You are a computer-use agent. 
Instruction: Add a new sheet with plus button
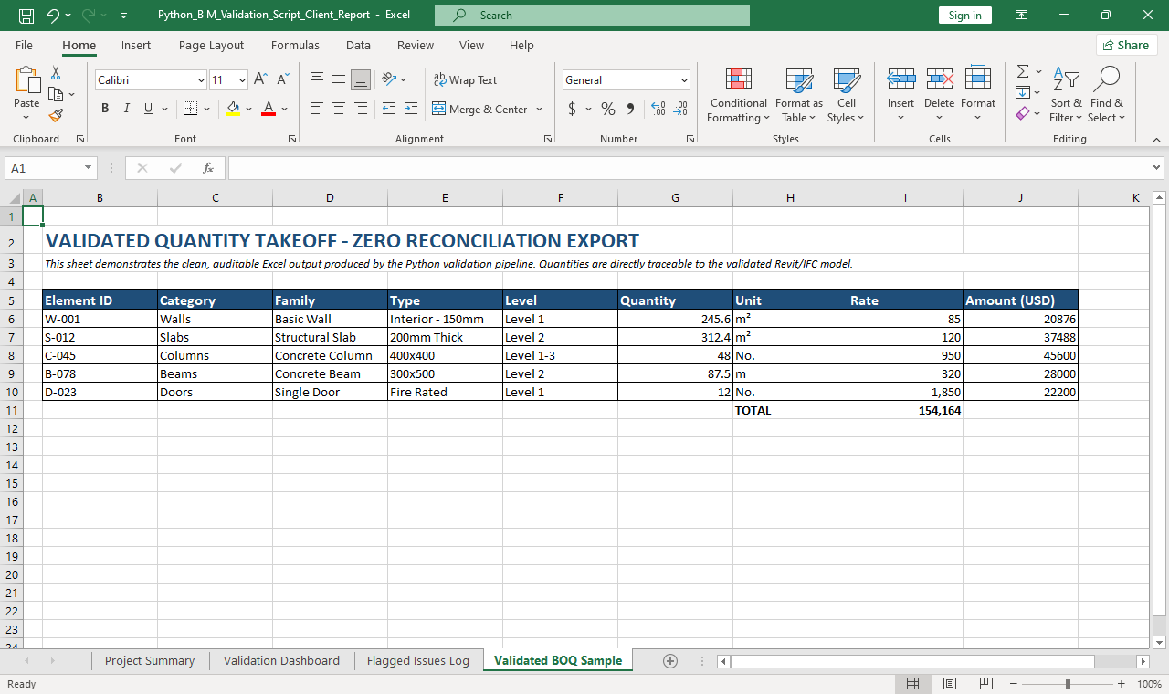669,660
